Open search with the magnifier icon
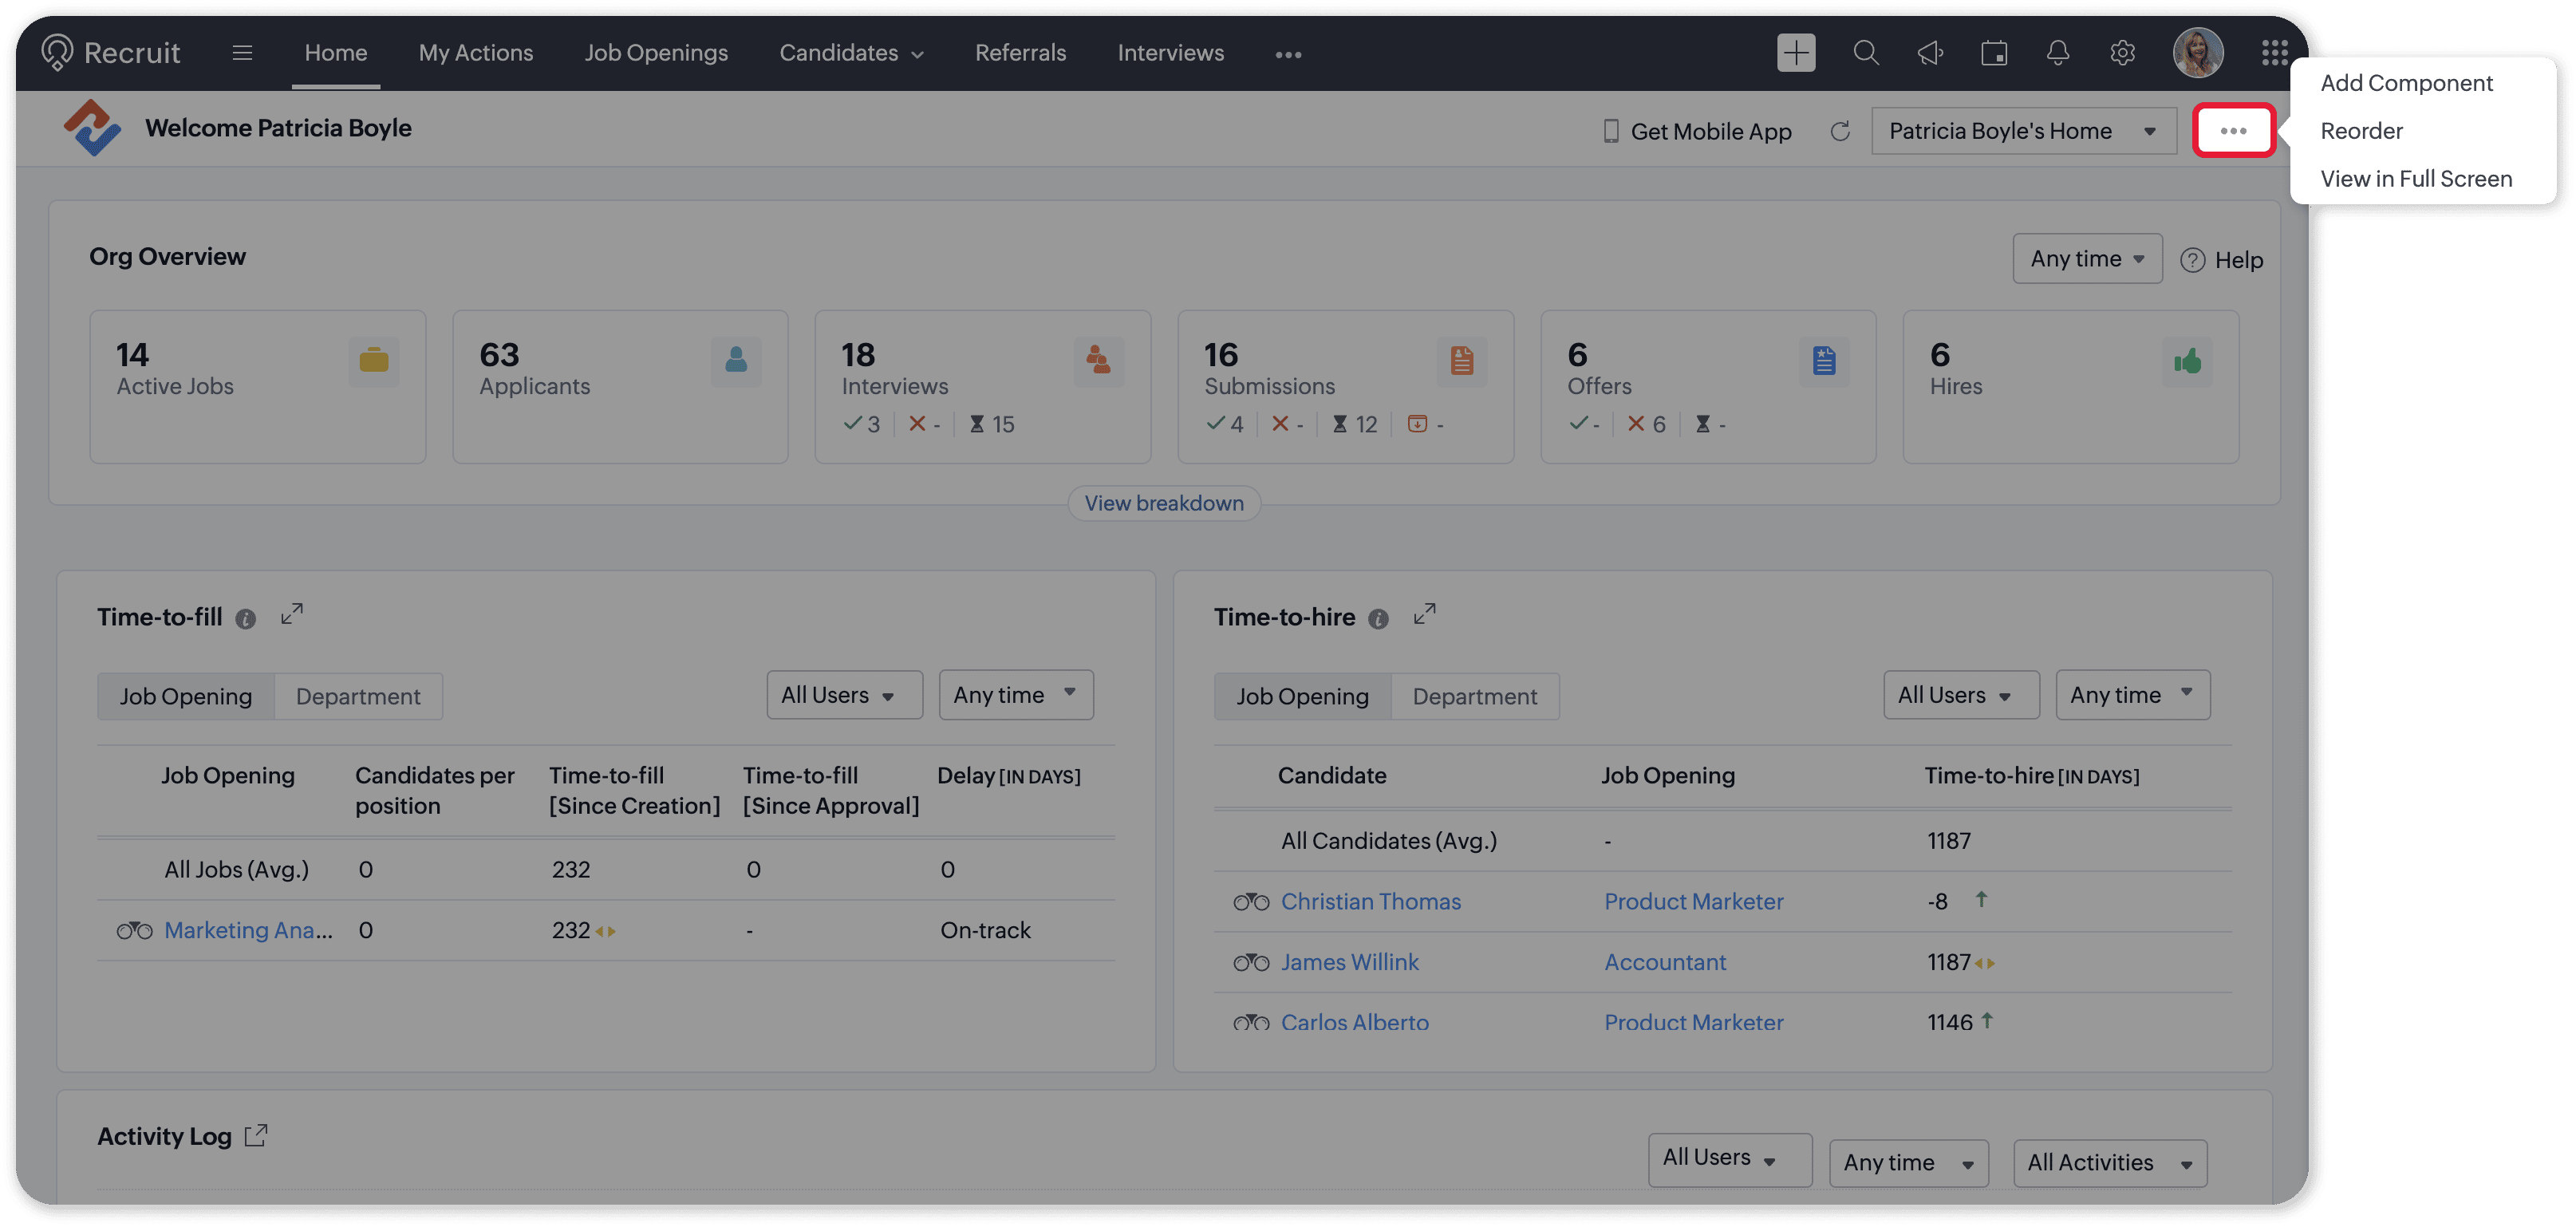 pos(1866,52)
